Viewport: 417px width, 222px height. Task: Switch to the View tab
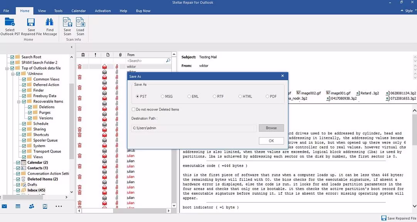[42, 11]
